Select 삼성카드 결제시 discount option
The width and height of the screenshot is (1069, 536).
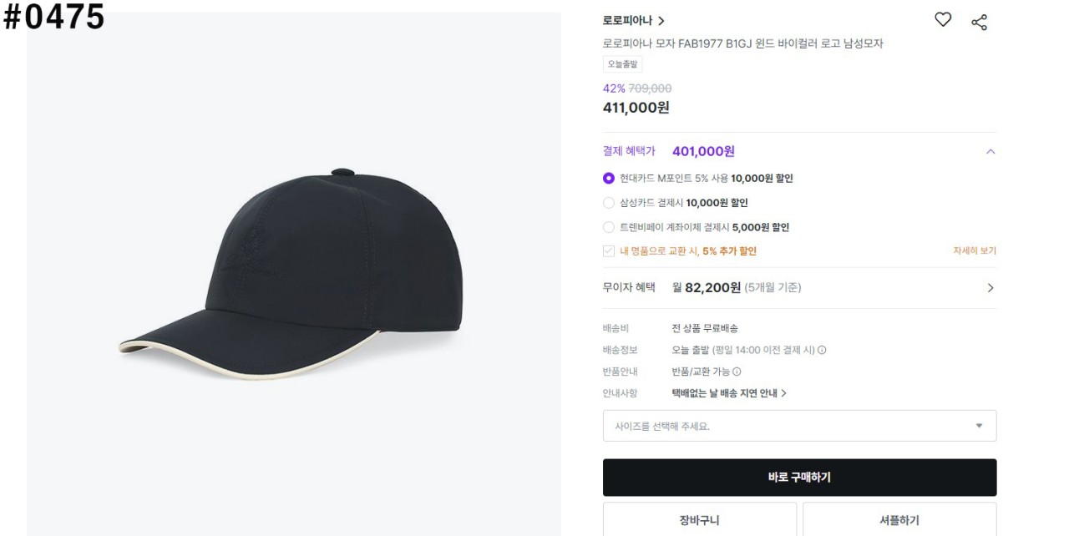click(x=609, y=203)
